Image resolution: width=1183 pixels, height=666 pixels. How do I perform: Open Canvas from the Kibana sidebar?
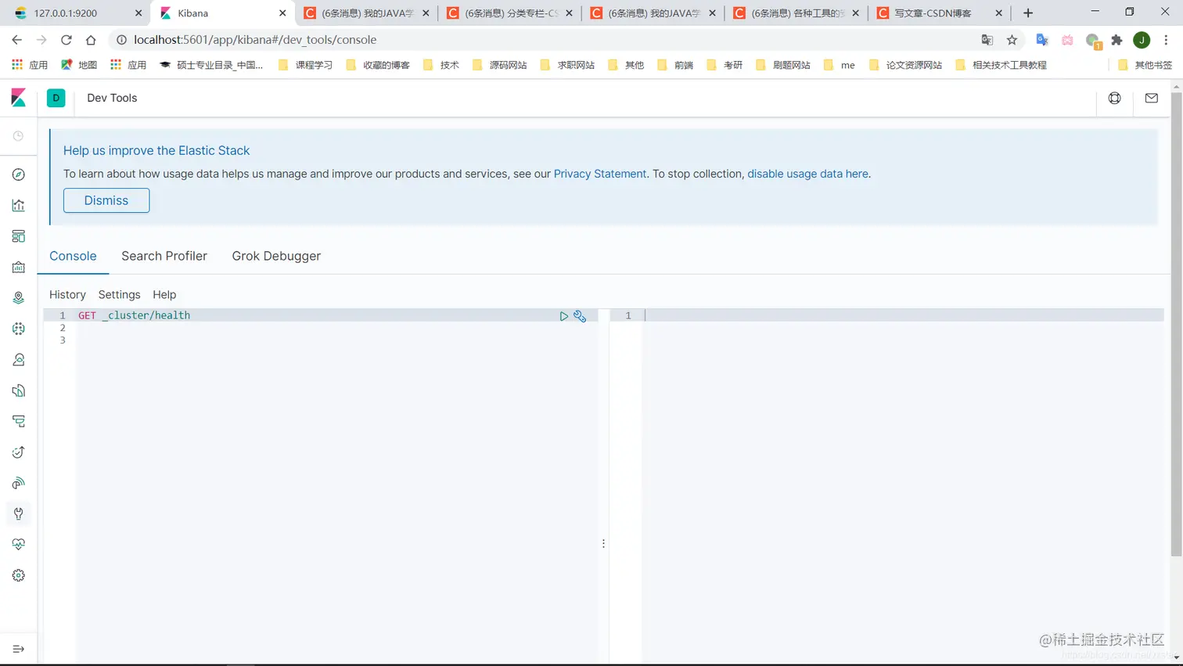(19, 267)
